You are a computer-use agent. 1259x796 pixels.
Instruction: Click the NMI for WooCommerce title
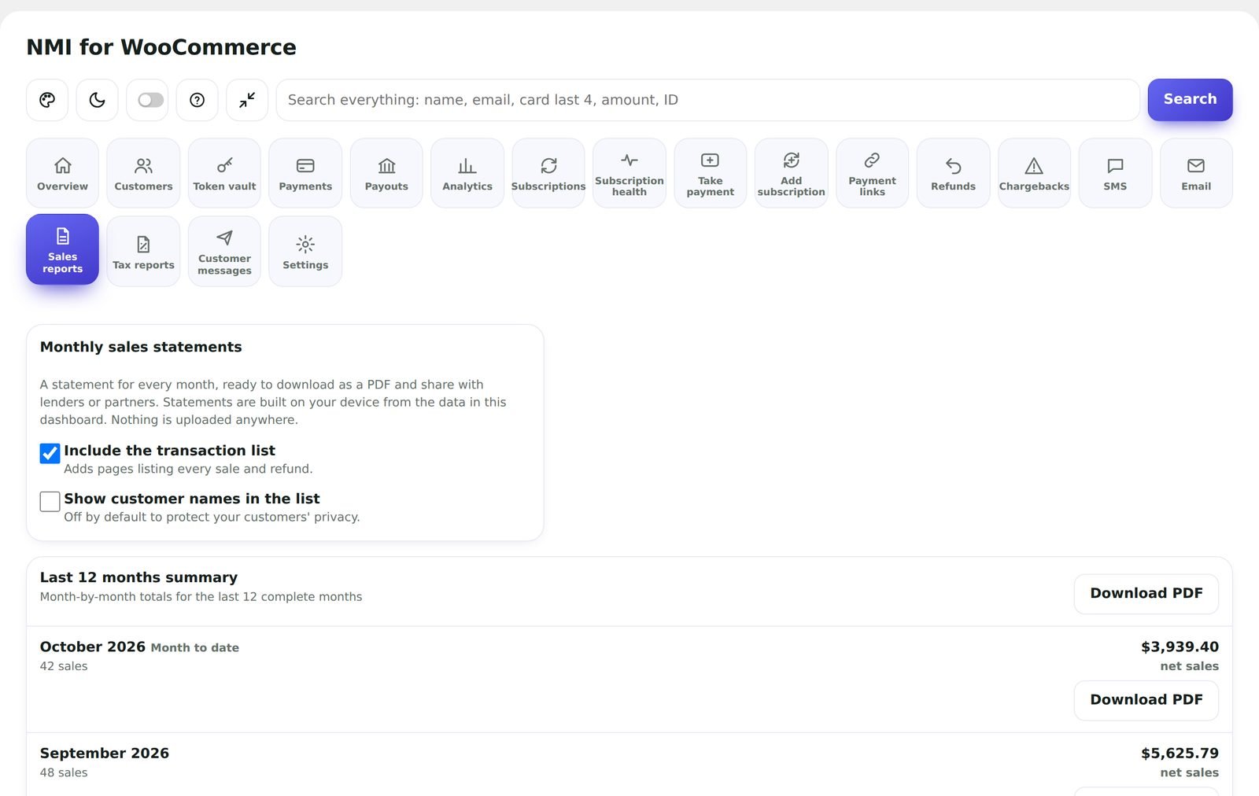click(x=161, y=47)
